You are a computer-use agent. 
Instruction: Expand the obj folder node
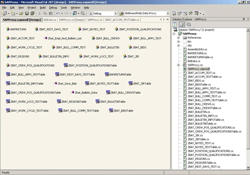click(x=178, y=46)
